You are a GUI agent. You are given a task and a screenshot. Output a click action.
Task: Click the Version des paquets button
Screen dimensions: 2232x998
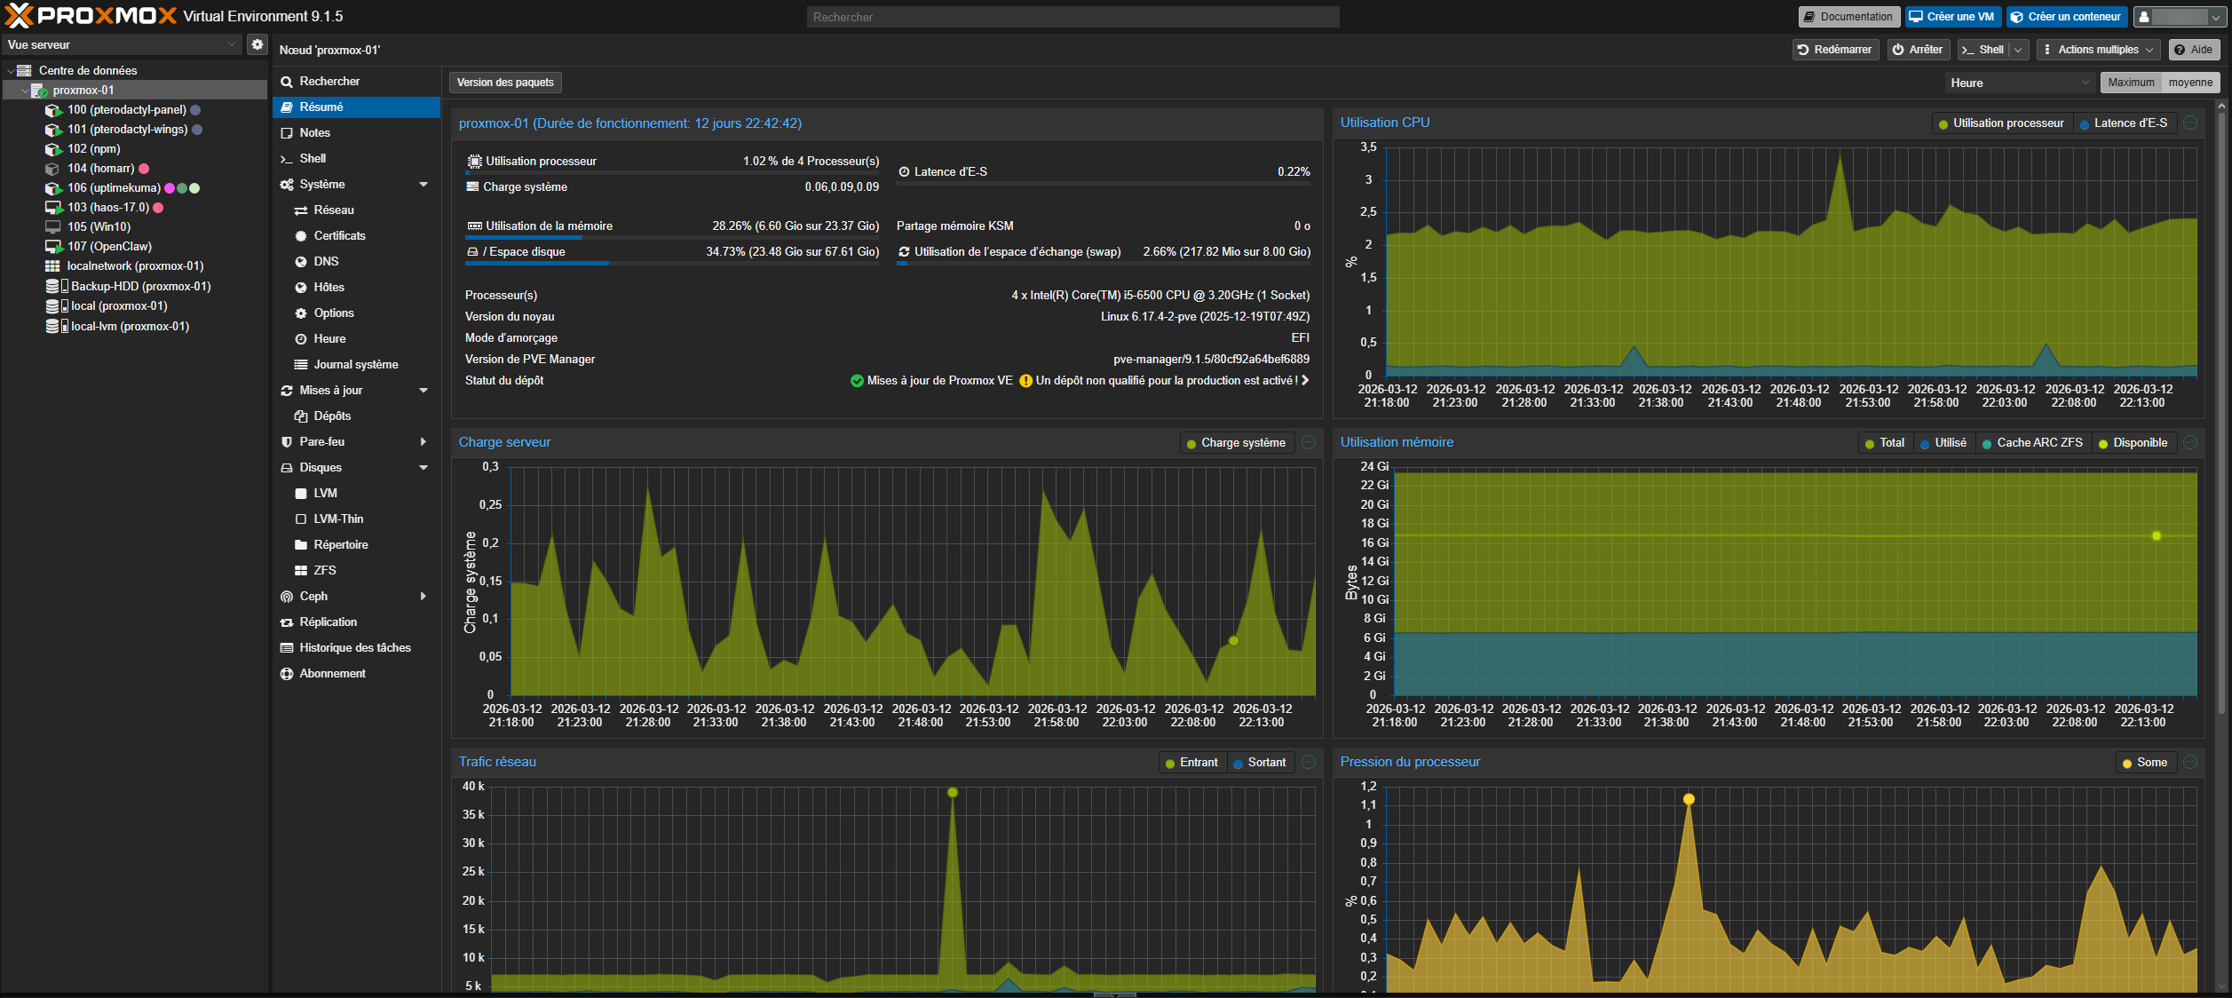click(505, 83)
